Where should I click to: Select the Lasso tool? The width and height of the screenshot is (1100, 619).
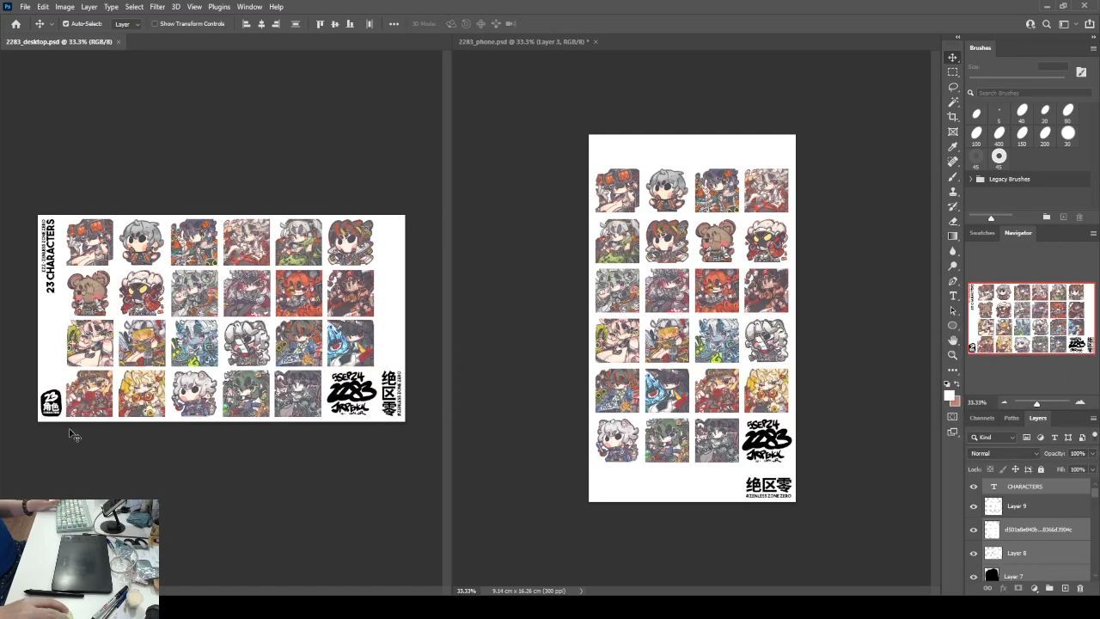(x=952, y=87)
